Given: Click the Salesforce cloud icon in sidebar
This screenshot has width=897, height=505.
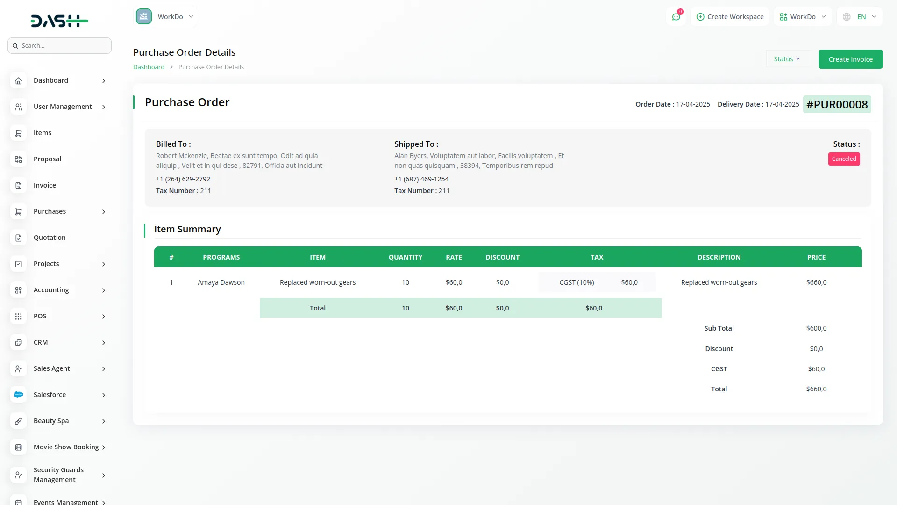Looking at the screenshot, I should pyautogui.click(x=18, y=395).
